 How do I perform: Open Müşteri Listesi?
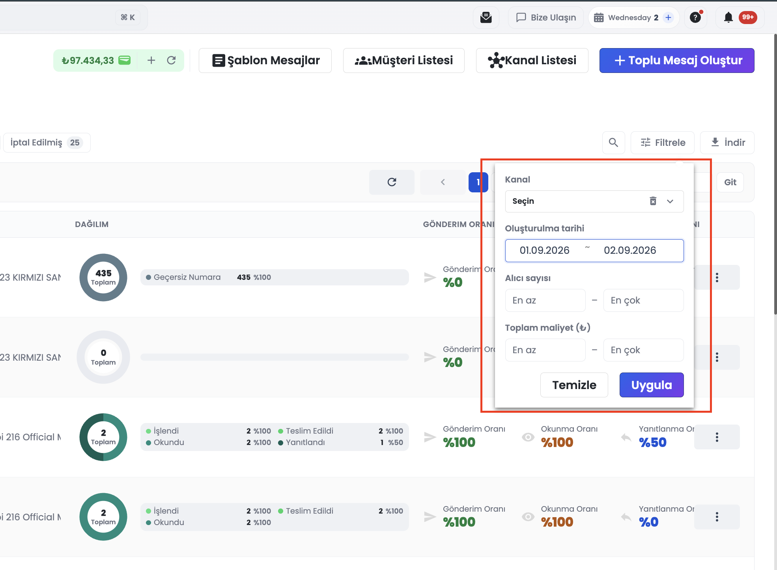click(403, 60)
